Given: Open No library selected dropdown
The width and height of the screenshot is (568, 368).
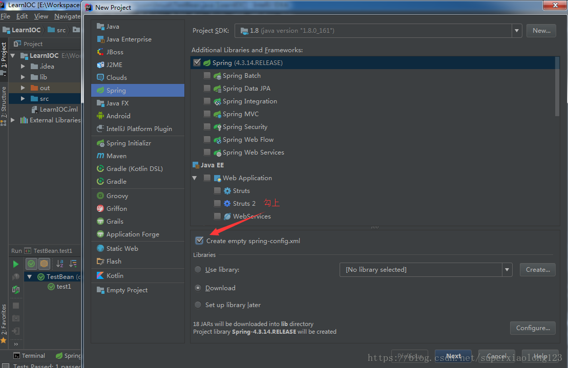Looking at the screenshot, I should pos(507,270).
